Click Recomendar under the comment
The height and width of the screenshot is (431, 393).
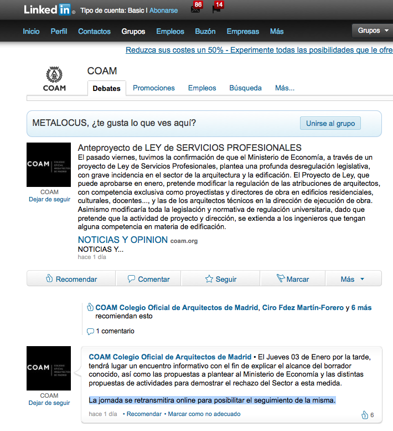click(144, 414)
